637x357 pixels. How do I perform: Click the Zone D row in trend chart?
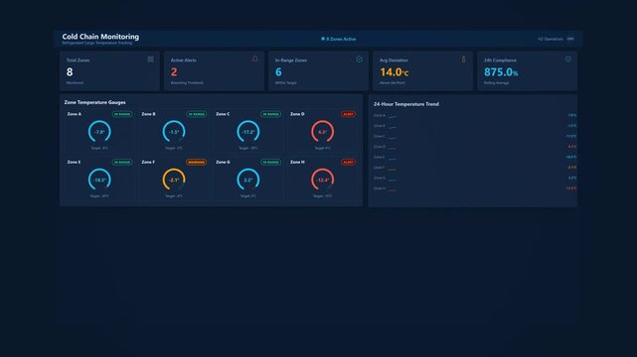pos(474,147)
